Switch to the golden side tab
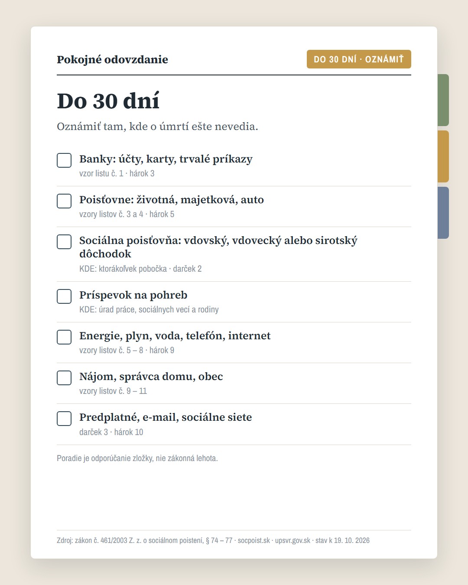468x585 pixels. click(x=443, y=156)
